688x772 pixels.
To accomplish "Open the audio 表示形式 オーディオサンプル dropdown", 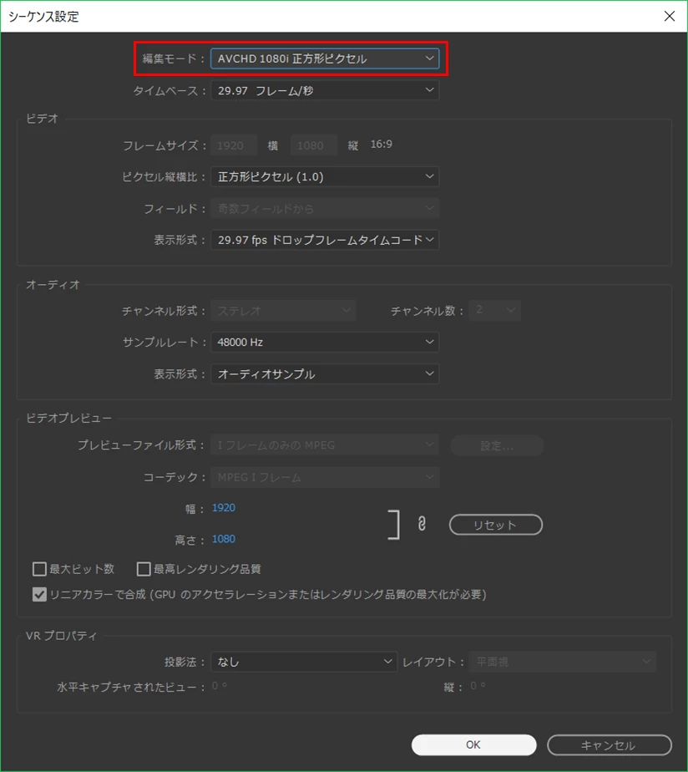I will point(325,373).
